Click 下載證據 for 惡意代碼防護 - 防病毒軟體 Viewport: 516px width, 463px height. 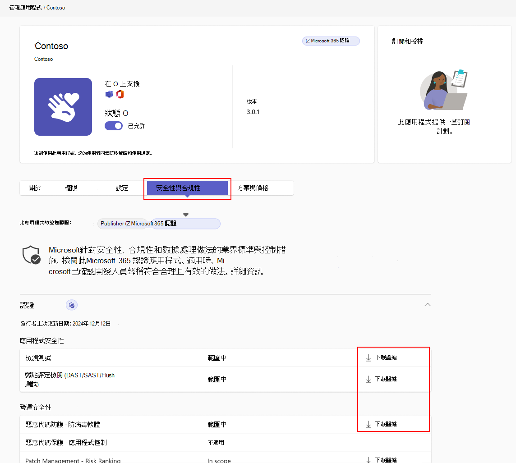pos(386,424)
